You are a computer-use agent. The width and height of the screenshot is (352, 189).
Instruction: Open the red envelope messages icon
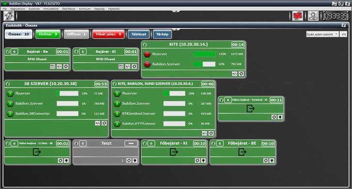click(x=298, y=16)
